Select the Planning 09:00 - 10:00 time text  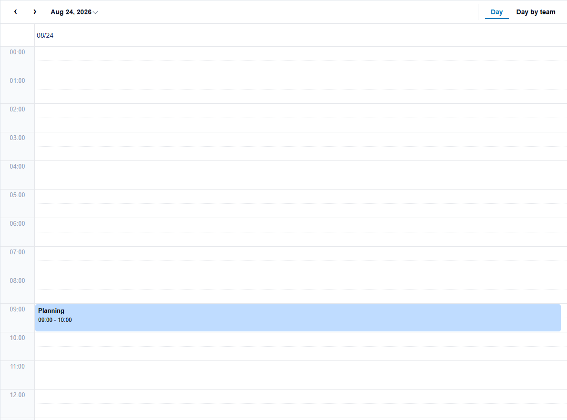(x=55, y=320)
